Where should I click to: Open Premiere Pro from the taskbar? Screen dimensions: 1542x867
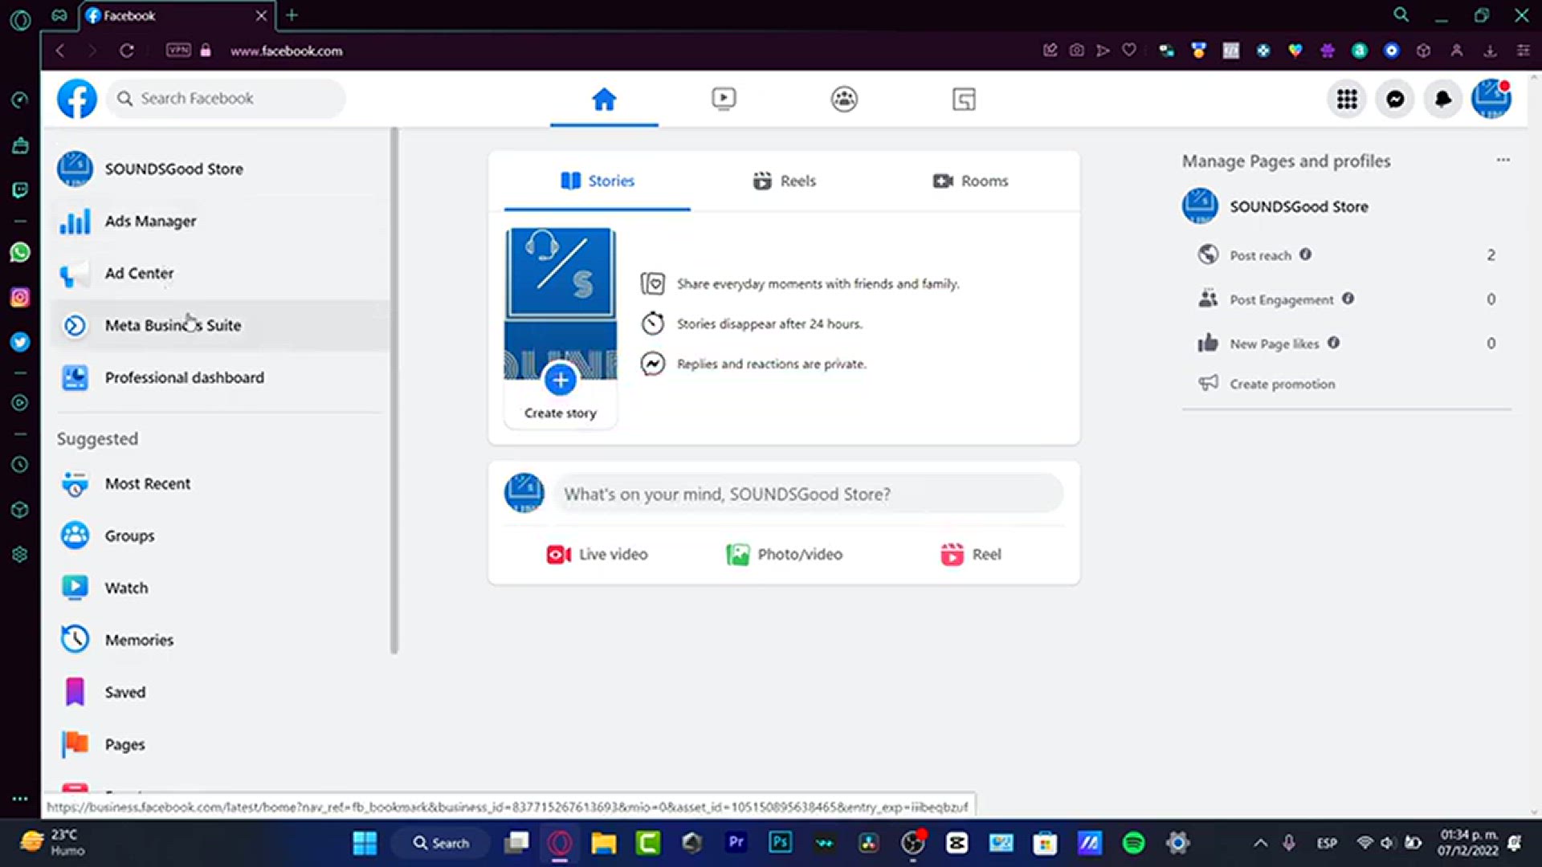coord(736,843)
